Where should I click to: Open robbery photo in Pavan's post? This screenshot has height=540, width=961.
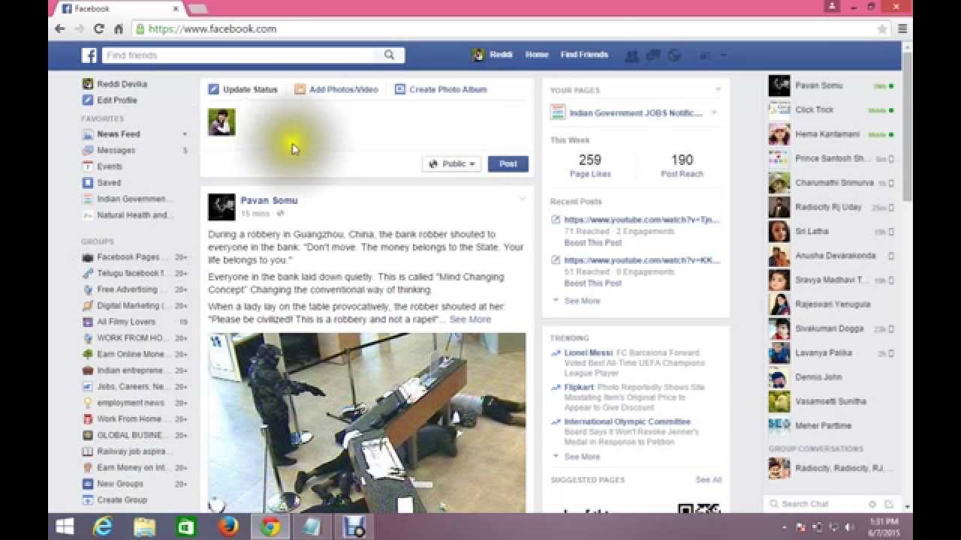367,423
